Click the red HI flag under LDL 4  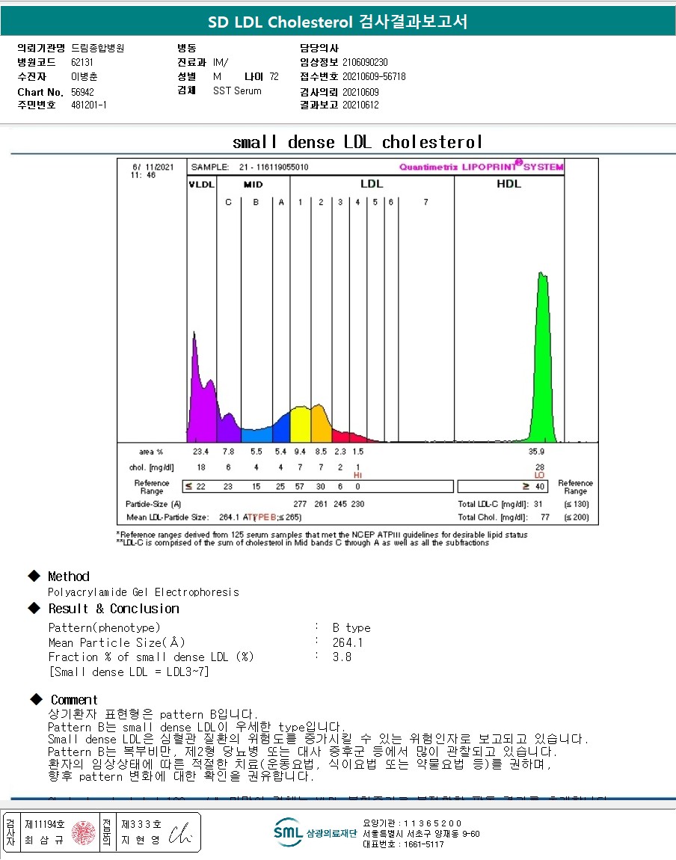[x=357, y=476]
